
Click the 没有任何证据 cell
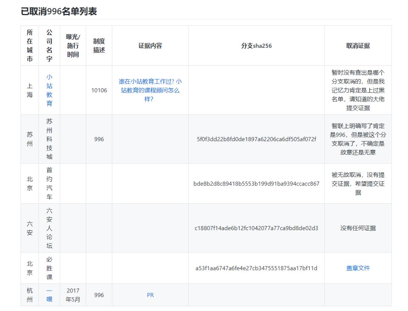pos(358,228)
